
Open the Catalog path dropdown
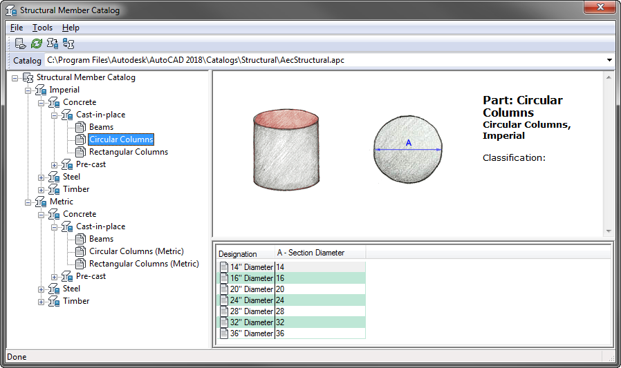tap(609, 60)
